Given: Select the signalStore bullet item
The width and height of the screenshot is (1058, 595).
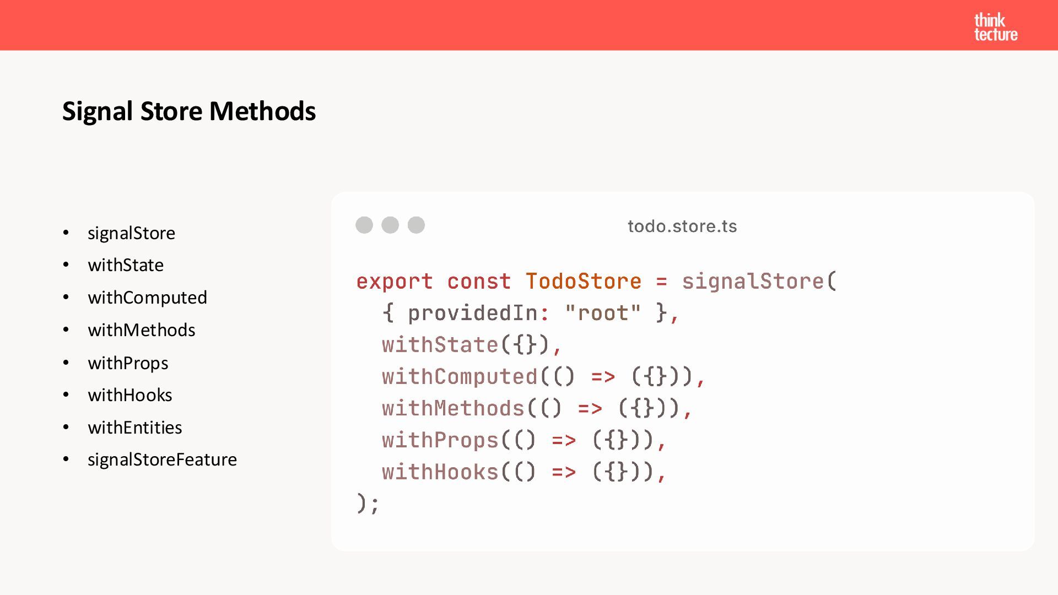Looking at the screenshot, I should 131,233.
